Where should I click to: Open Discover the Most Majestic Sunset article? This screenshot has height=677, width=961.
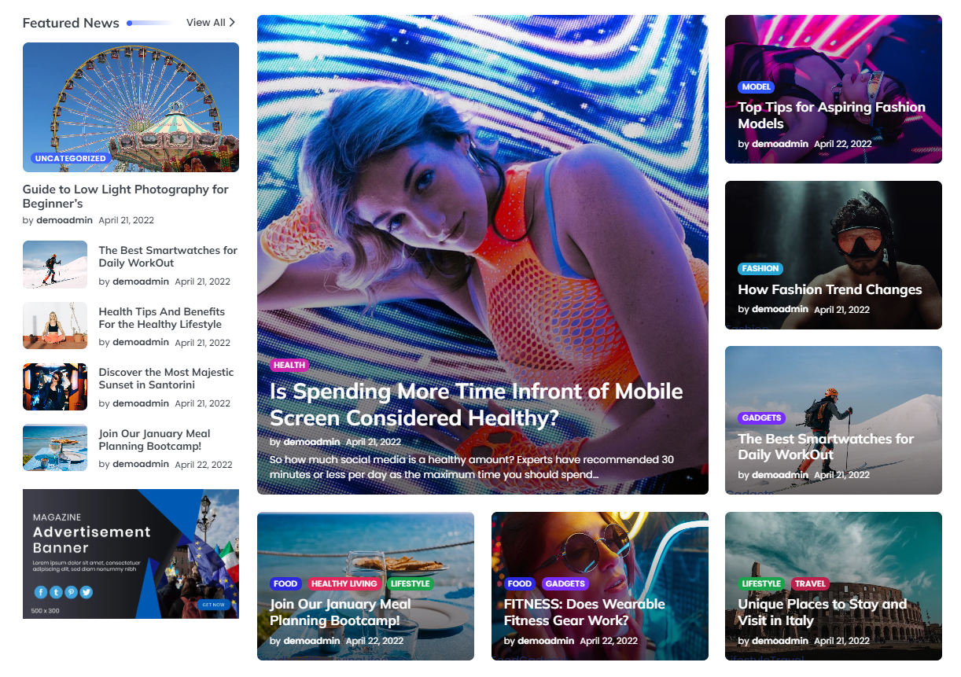coord(166,378)
